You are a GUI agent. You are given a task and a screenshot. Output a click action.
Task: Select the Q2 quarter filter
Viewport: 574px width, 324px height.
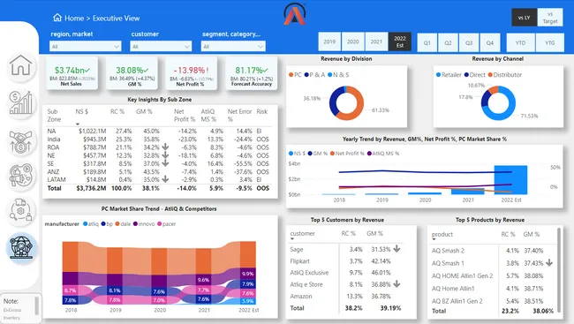tap(448, 43)
